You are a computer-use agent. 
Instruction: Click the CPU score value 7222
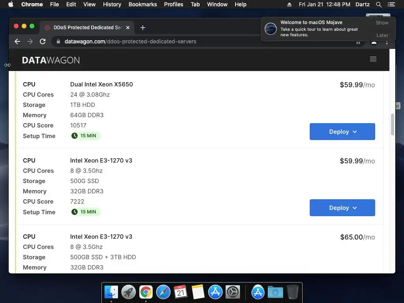pyautogui.click(x=77, y=202)
